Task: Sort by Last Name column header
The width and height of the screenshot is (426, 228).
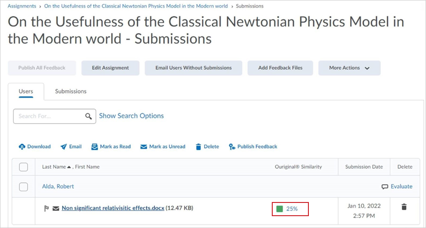Action: (x=54, y=167)
